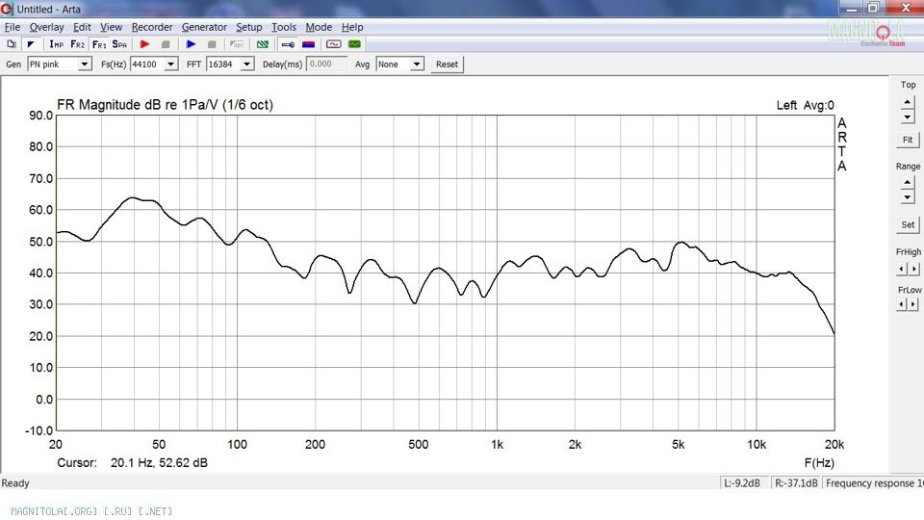Select FR1 single channel mode

pyautogui.click(x=99, y=44)
